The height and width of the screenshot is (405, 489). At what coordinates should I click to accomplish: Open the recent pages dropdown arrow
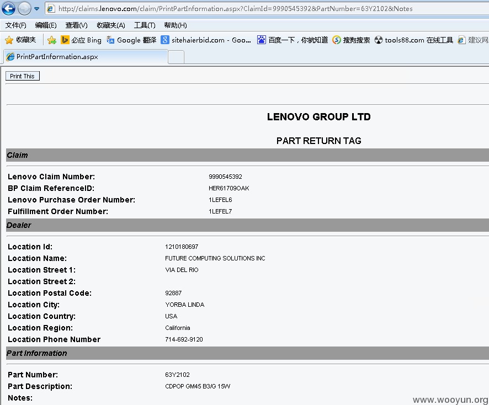37,9
